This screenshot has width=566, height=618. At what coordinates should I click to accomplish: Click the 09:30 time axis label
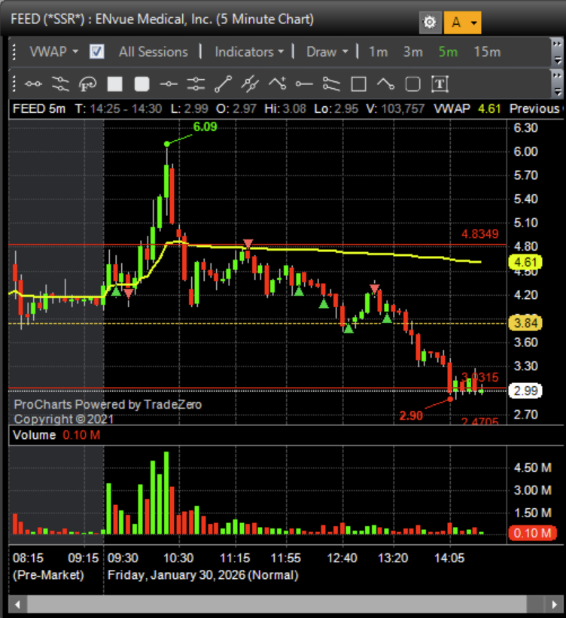click(x=123, y=558)
